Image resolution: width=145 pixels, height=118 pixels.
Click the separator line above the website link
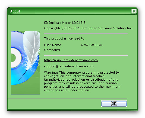pos(86,55)
